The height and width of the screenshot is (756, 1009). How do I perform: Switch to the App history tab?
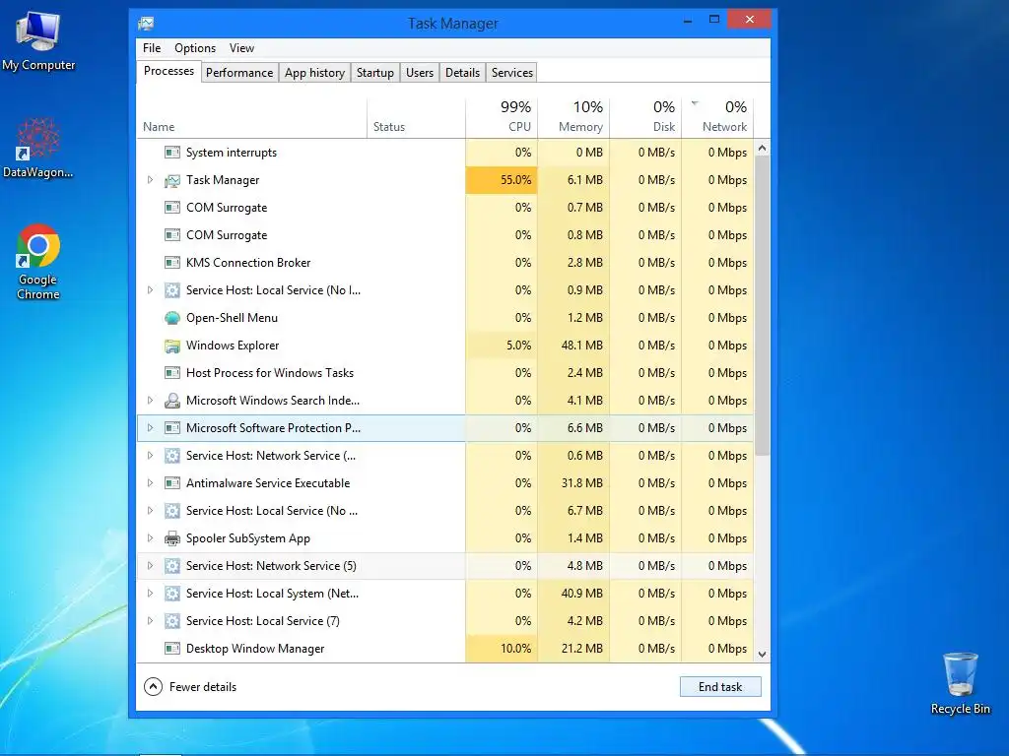coord(314,73)
